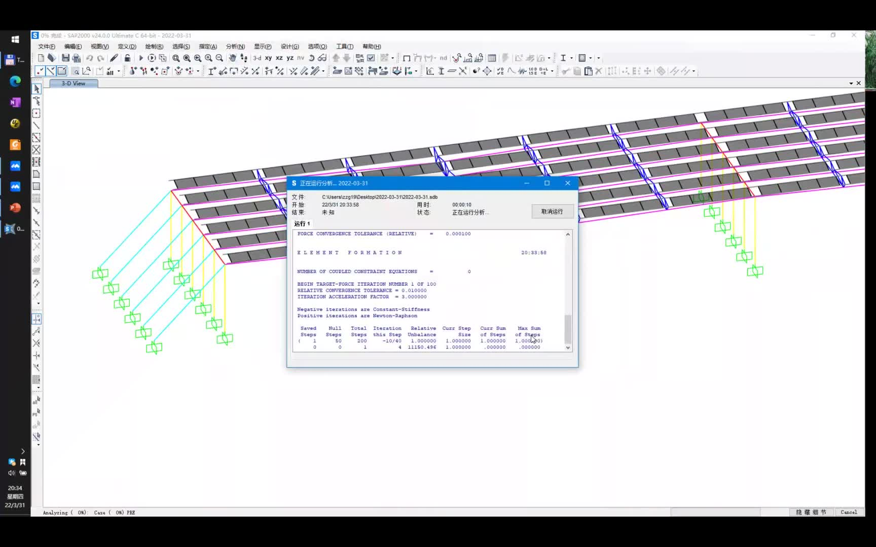Screen dimensions: 876x547
Task: Click the scroll down arrow in analysis log
Action: (568, 348)
